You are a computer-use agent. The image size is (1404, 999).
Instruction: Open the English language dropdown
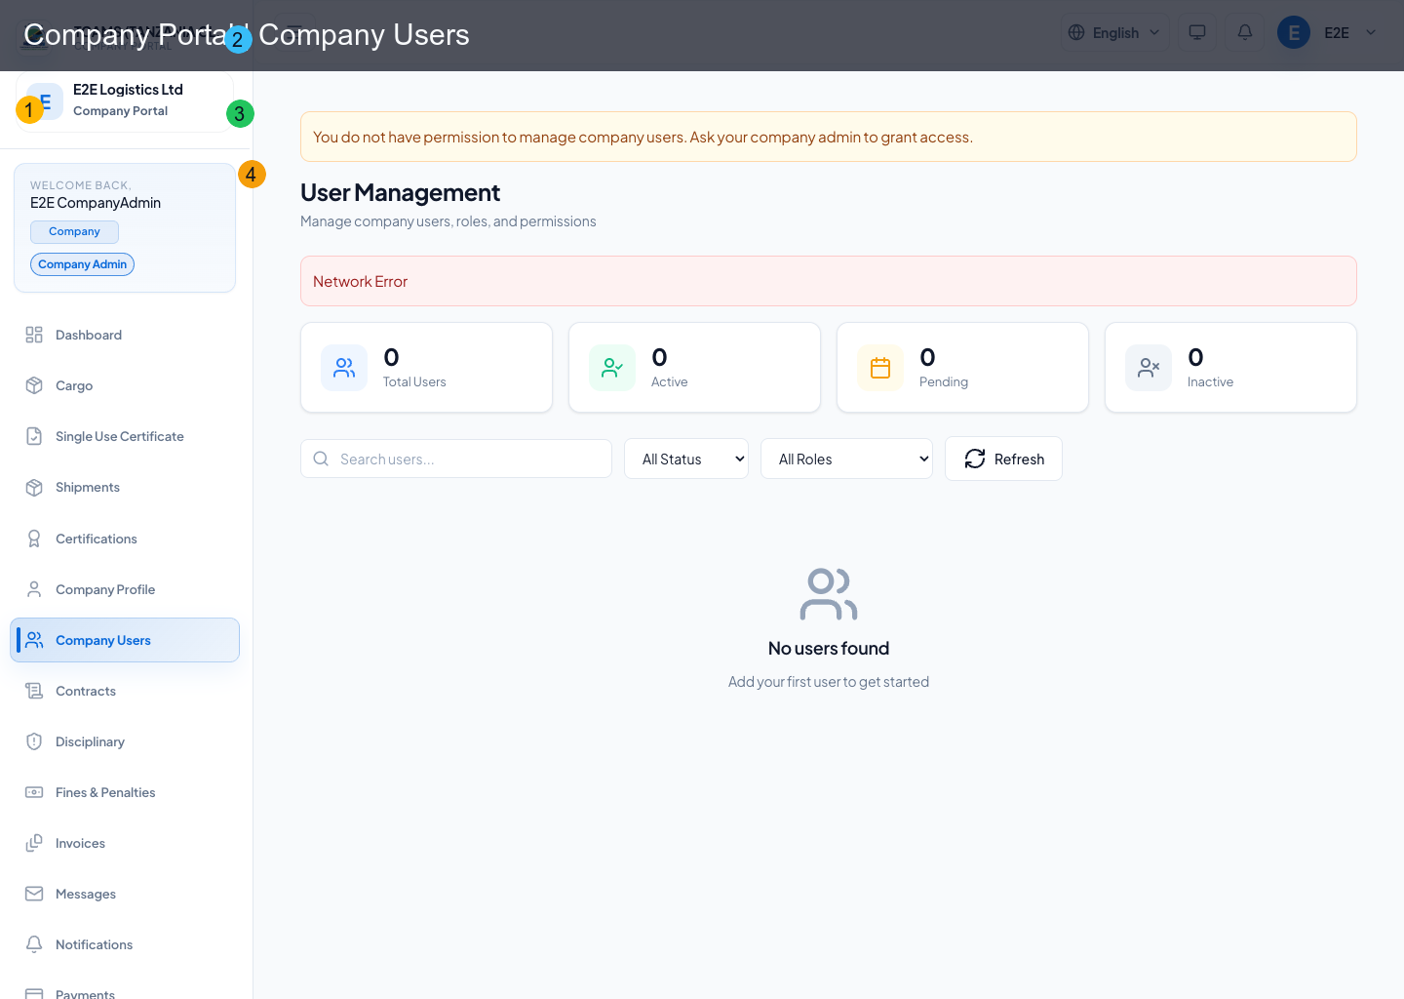pos(1115,32)
